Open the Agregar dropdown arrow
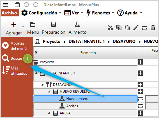 pyautogui.click(x=23, y=27)
